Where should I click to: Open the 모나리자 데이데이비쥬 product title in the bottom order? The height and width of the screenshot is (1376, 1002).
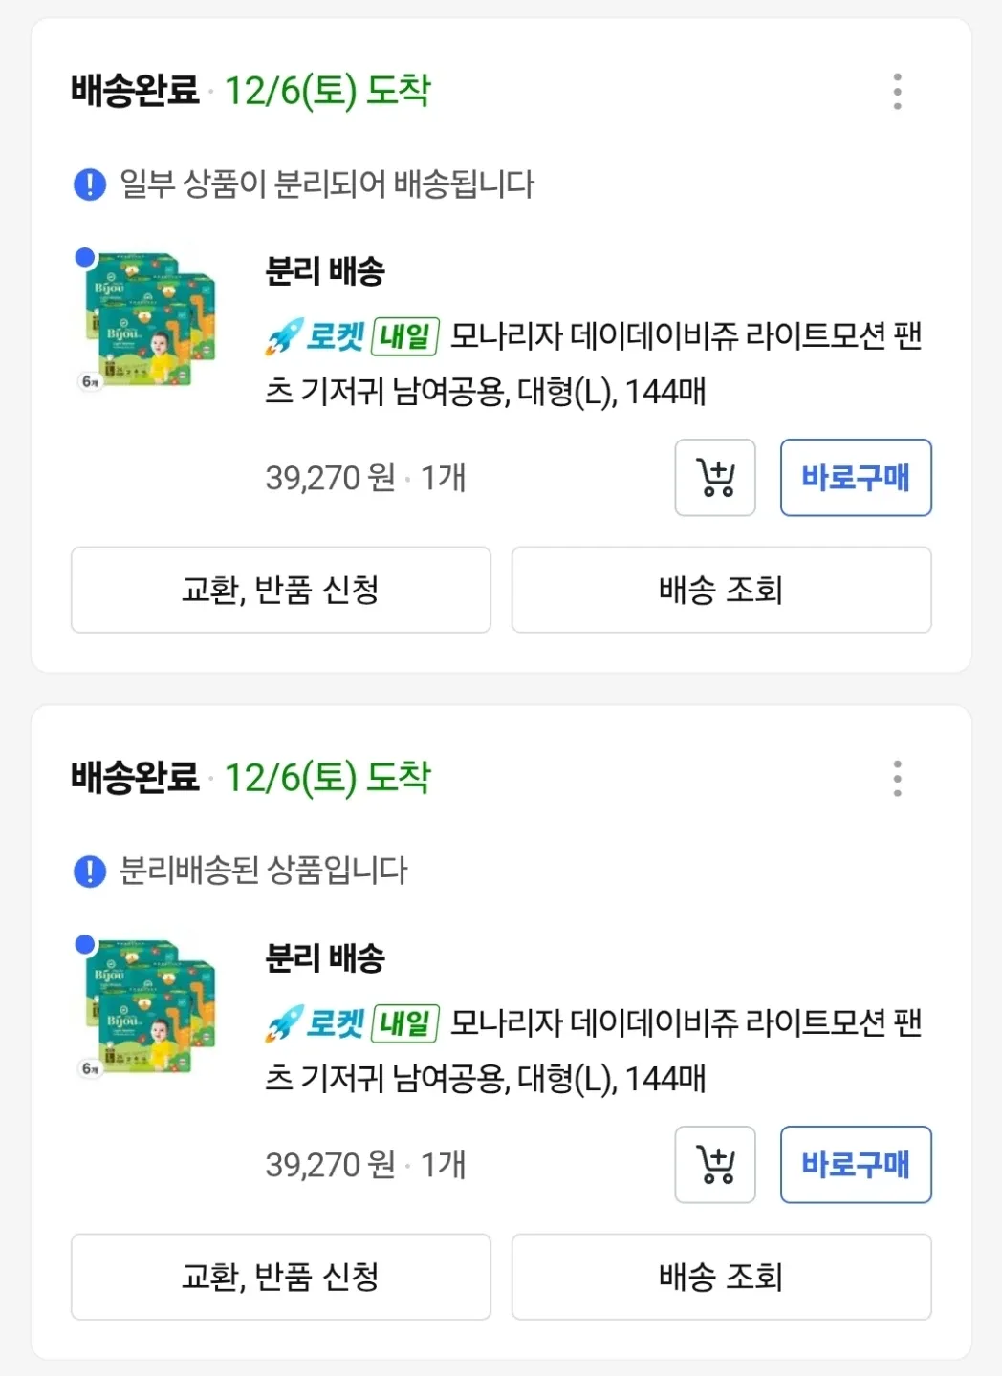pos(593,1050)
